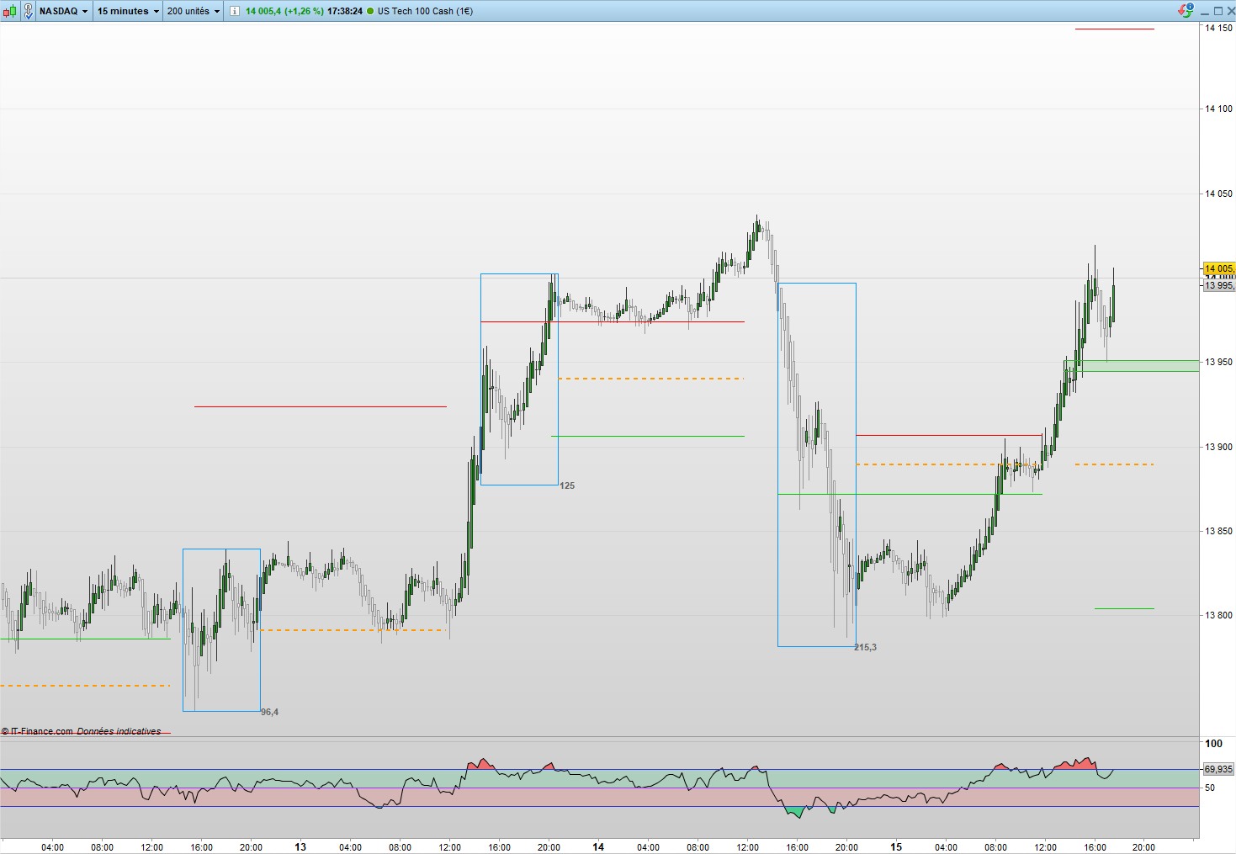Screen dimensions: 1236x854
Task: Click the US Tech 100 Cash label
Action: [425, 11]
